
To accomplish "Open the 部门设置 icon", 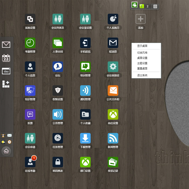I will pos(85,162).
